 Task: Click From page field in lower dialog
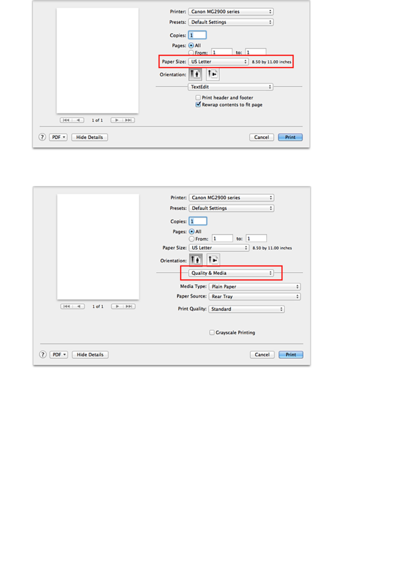pos(223,238)
